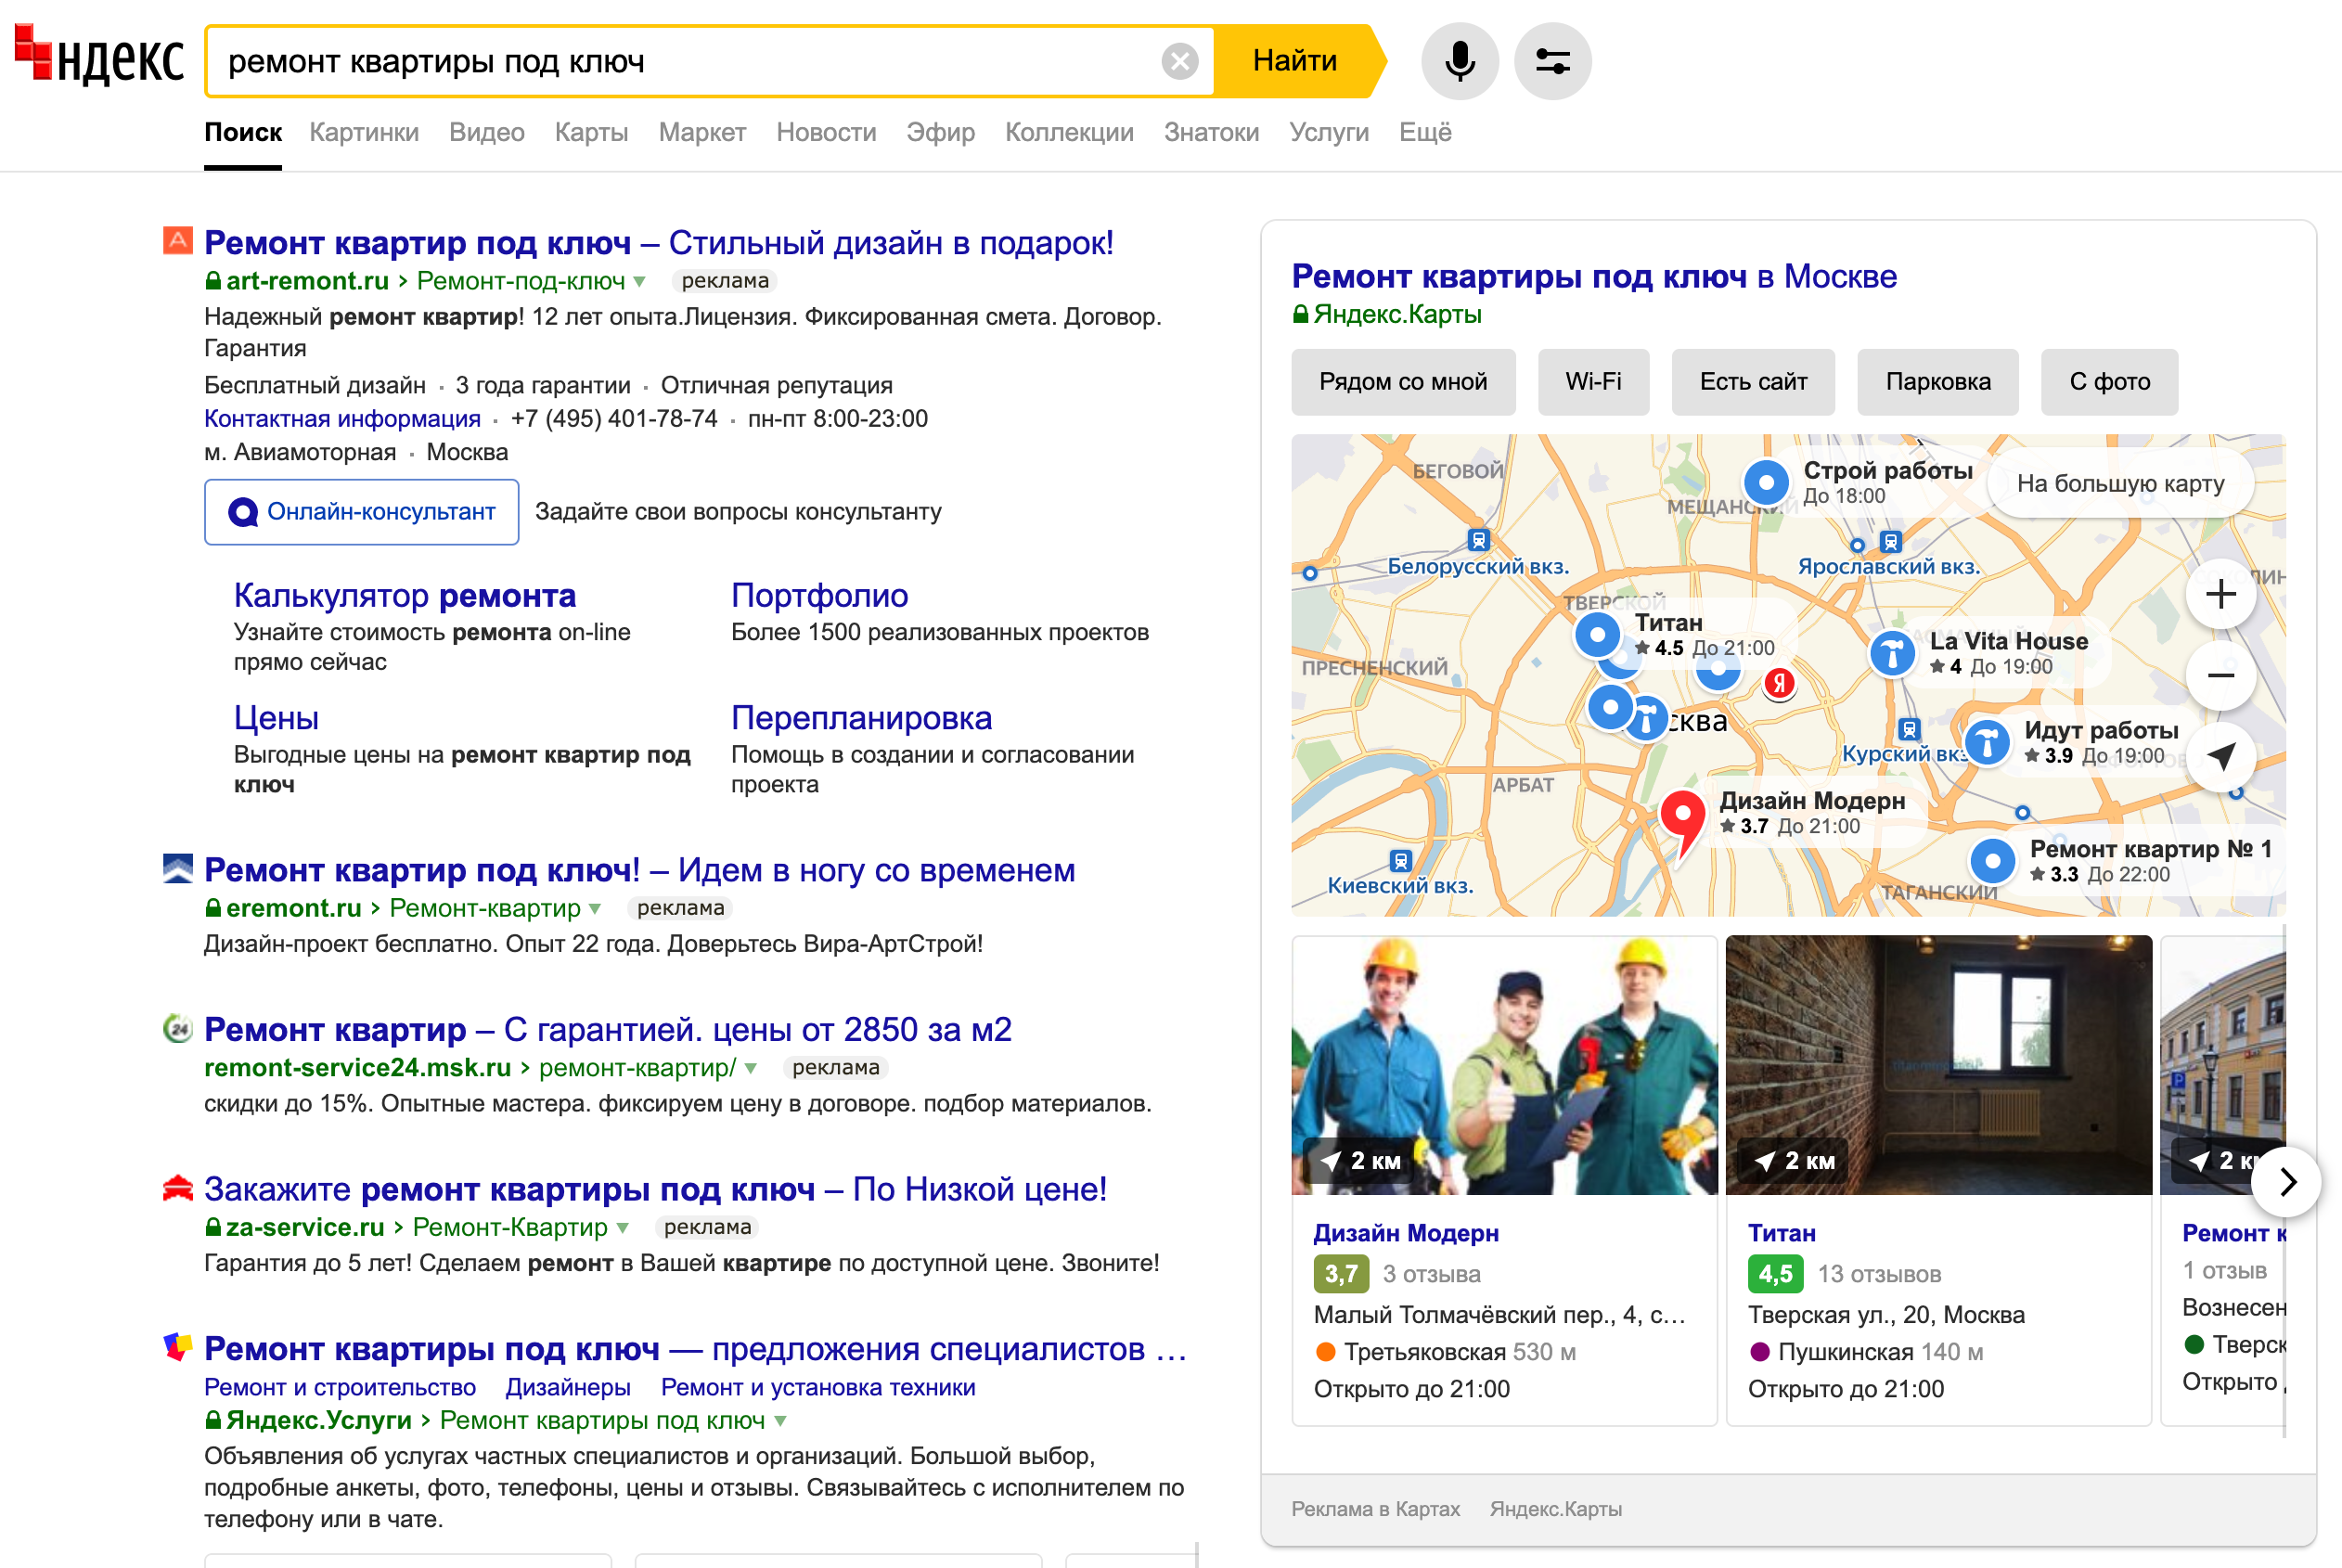Open the Карты tab
Image resolution: width=2342 pixels, height=1568 pixels.
[591, 132]
